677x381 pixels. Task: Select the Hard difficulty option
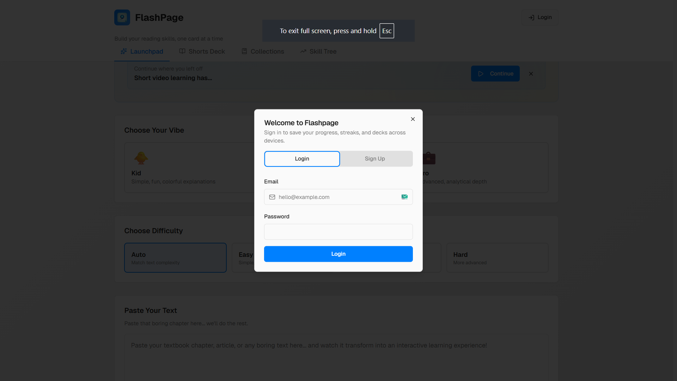click(x=497, y=258)
